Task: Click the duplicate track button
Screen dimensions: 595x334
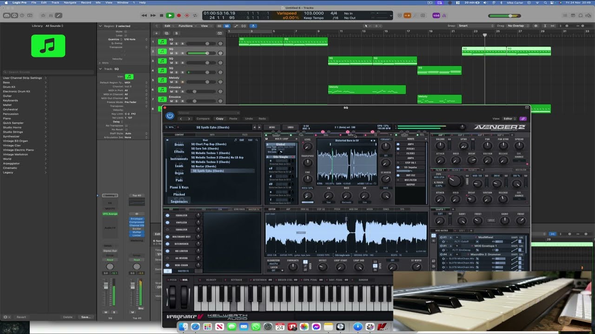Action: point(166,33)
